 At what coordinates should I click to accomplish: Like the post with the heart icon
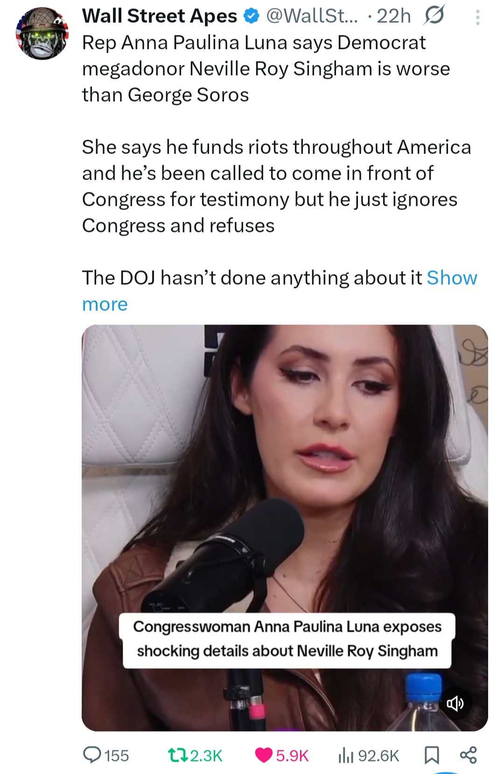click(264, 755)
